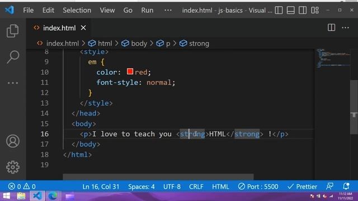Image resolution: width=358 pixels, height=201 pixels.
Task: Change indentation via Spaces: 4
Action: [142, 186]
